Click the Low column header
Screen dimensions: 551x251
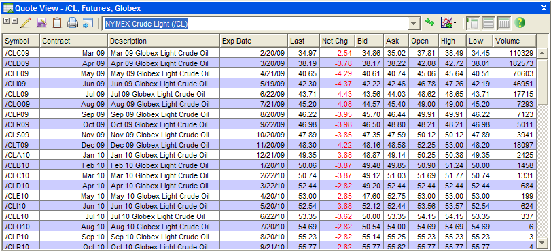pyautogui.click(x=480, y=41)
